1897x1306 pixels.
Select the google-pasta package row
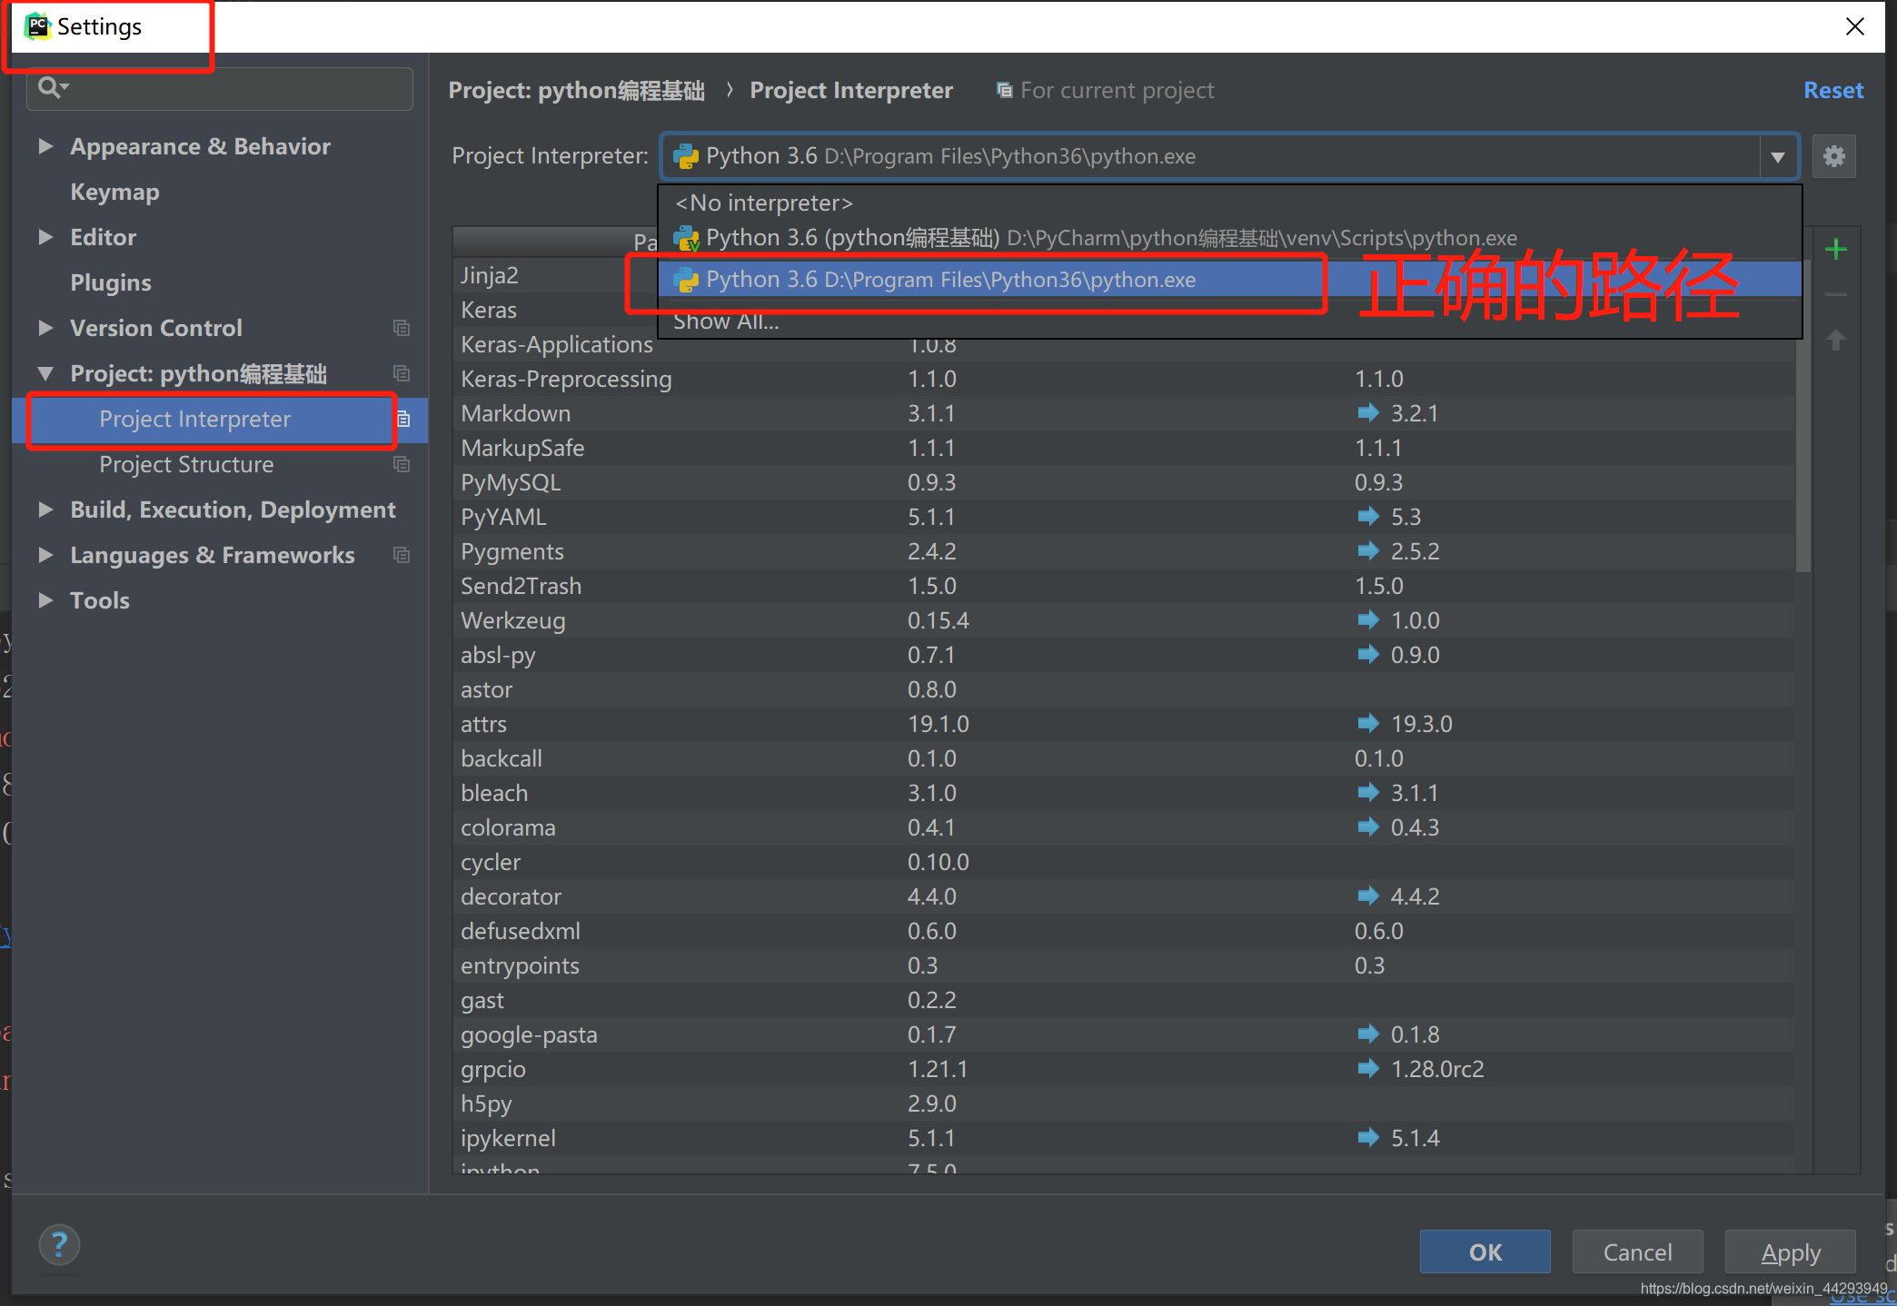tap(1124, 1034)
